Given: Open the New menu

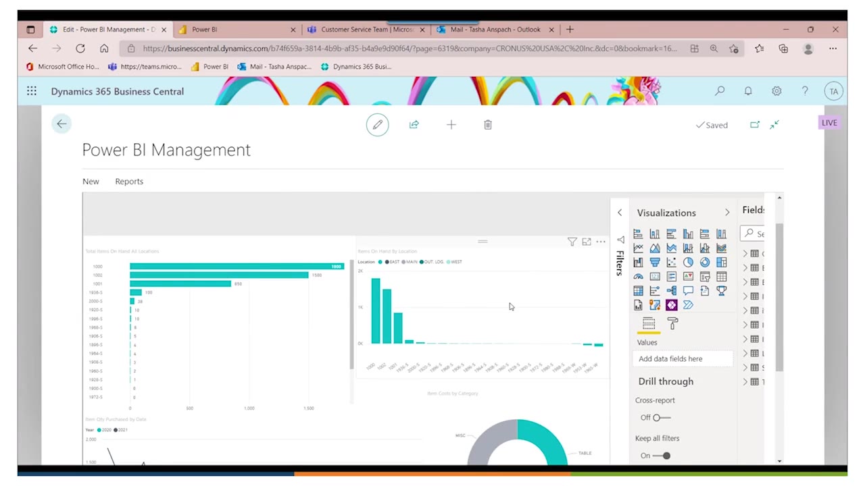Looking at the screenshot, I should [x=91, y=182].
